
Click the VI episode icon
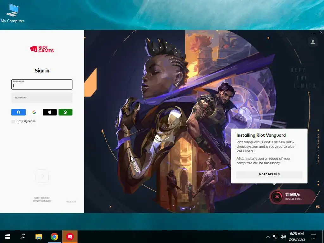(x=318, y=207)
